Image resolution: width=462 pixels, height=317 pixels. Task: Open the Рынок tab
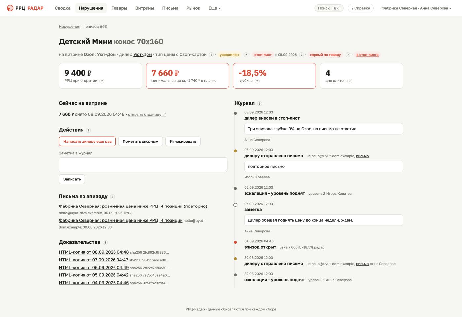point(193,8)
